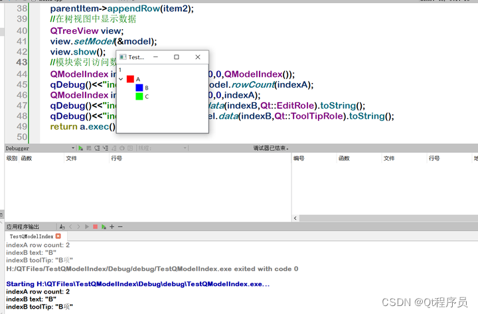
Task: Click the instruction-wise mode icon in debugger toolbar
Action: (x=130, y=148)
